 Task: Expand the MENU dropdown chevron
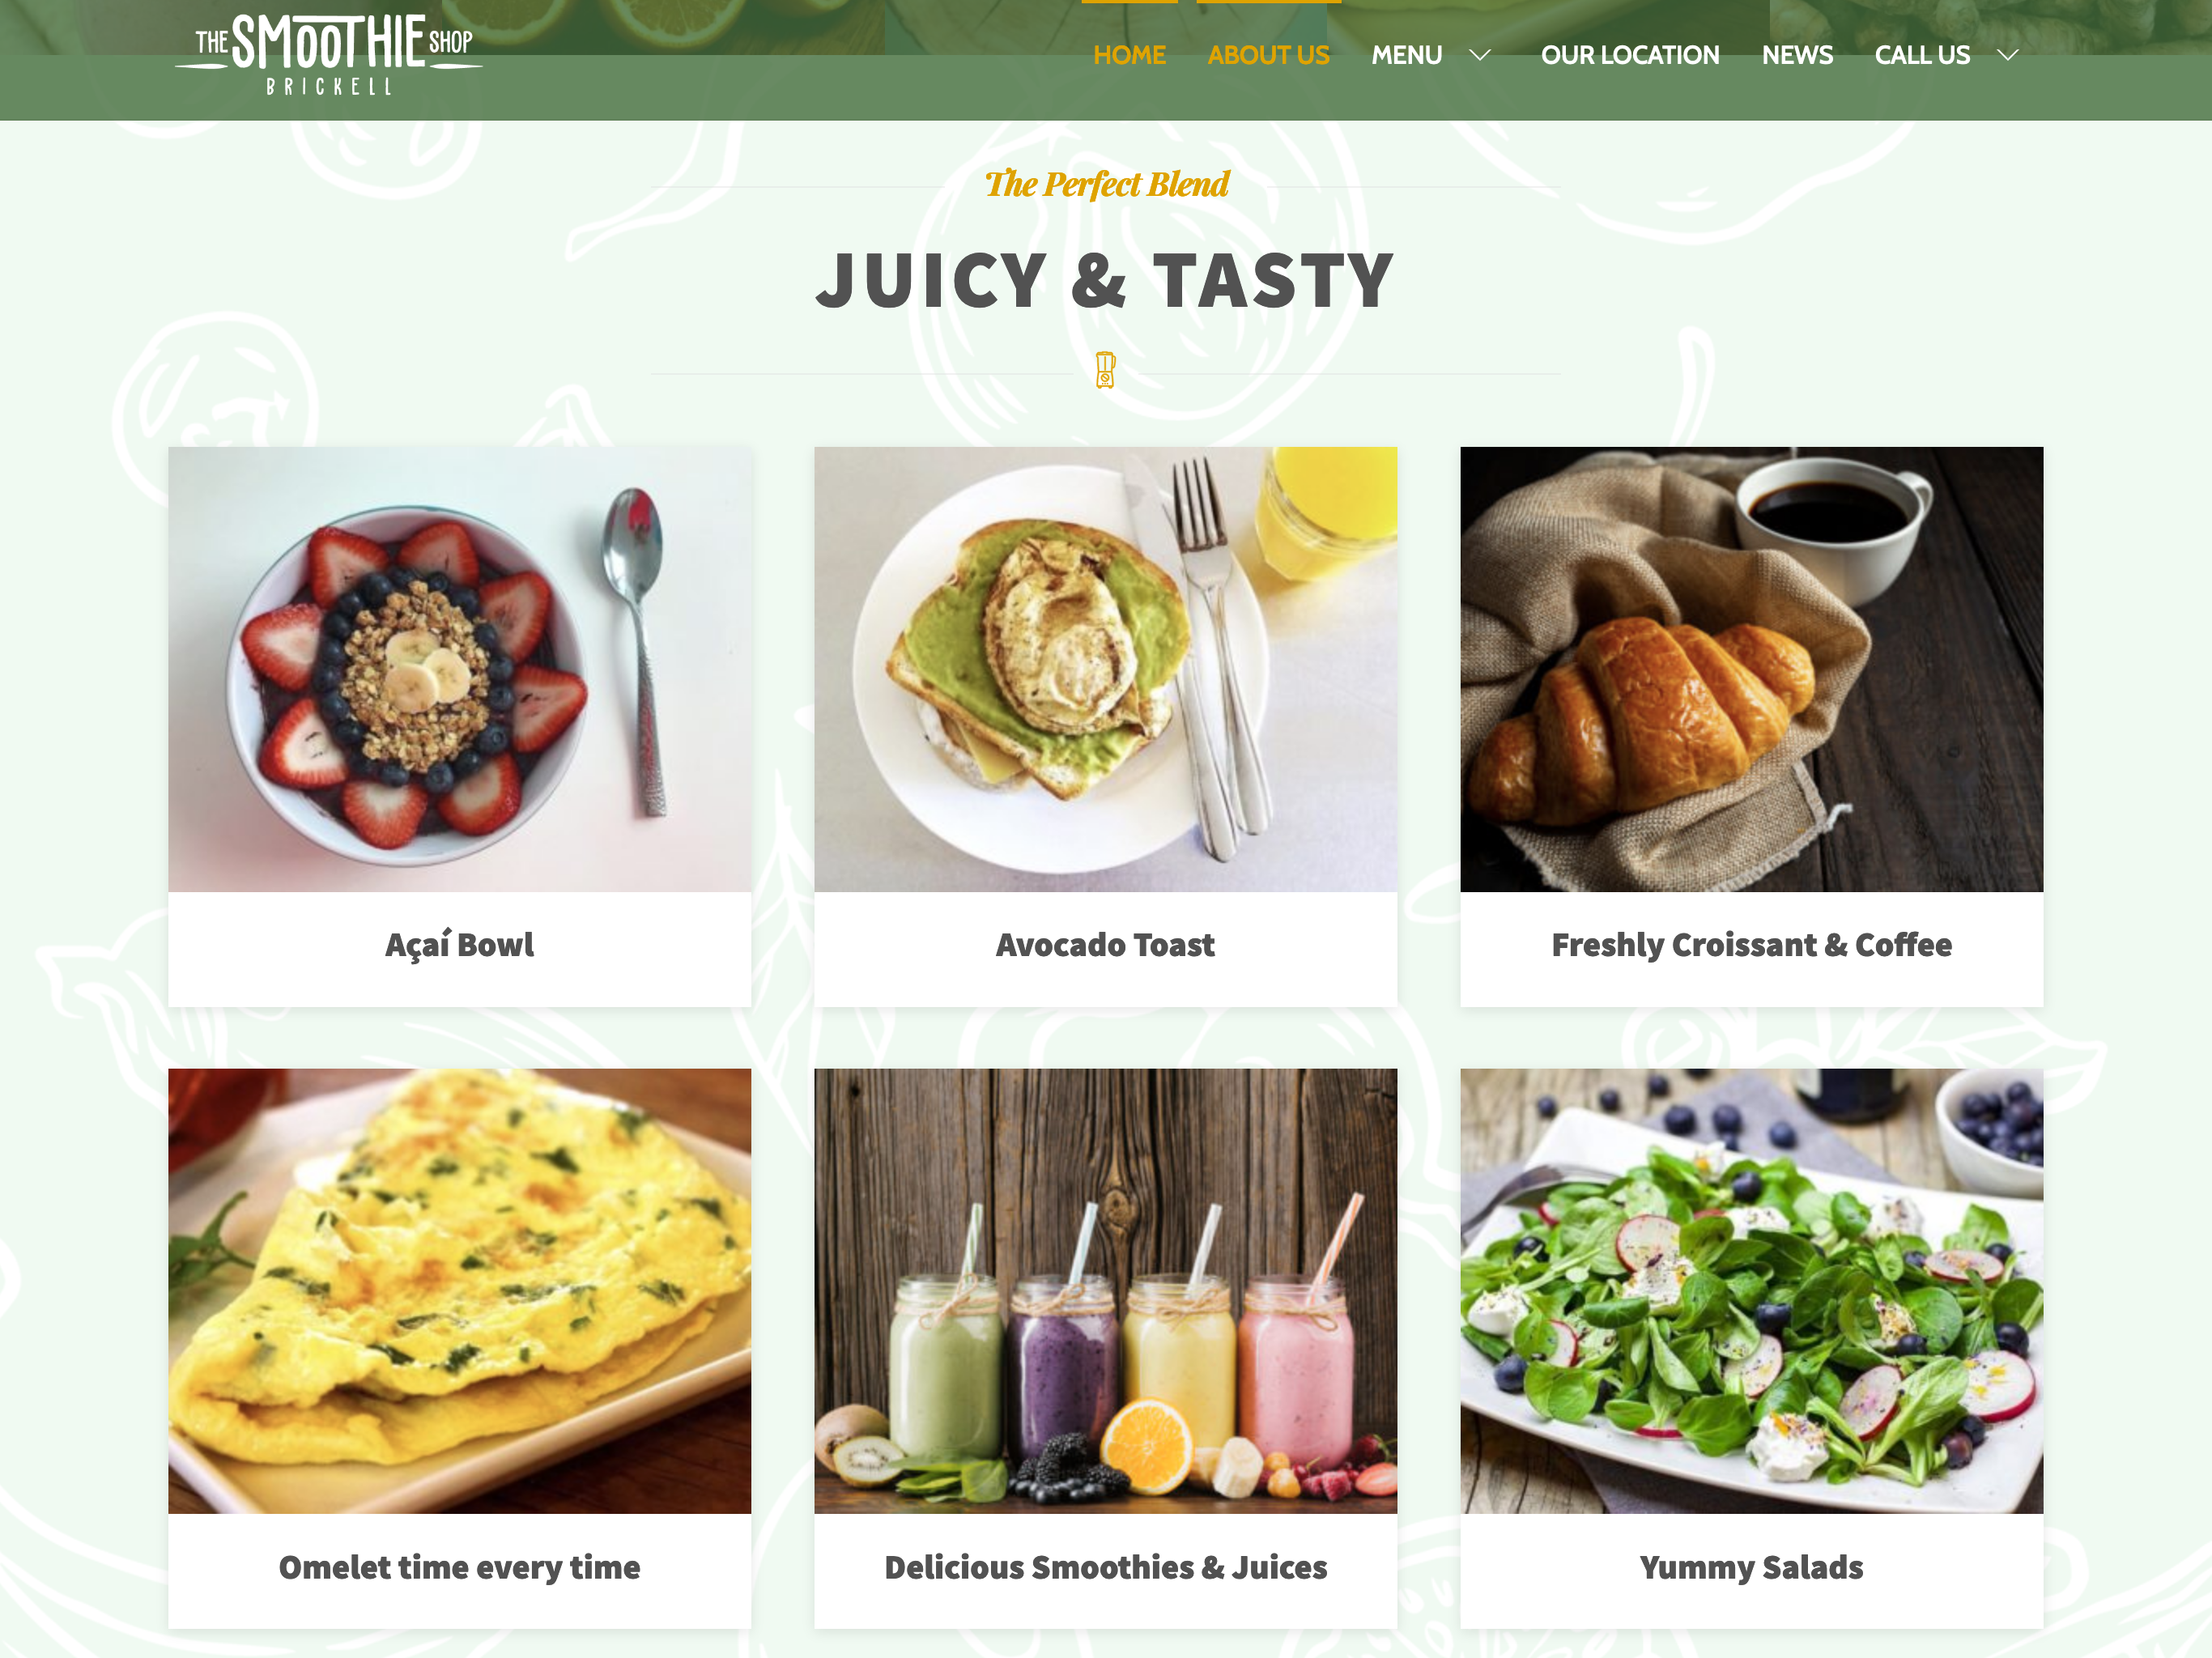[x=1480, y=55]
